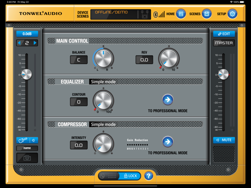
Task: Click the HOME label
Action: tap(171, 14)
